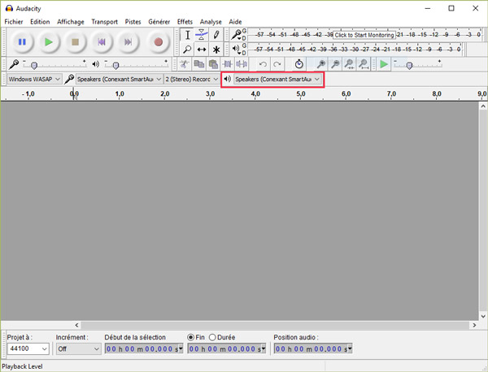
Task: Open the Windows WASAPI host dropdown
Action: (34, 80)
